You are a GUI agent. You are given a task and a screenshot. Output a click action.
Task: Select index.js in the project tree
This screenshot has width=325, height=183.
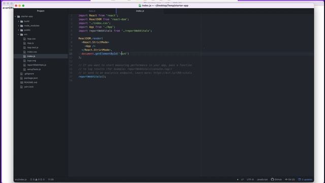pyautogui.click(x=31, y=56)
